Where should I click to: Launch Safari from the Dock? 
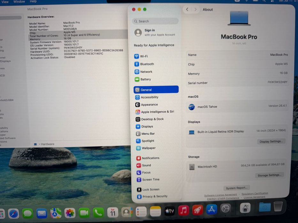coord(13,213)
